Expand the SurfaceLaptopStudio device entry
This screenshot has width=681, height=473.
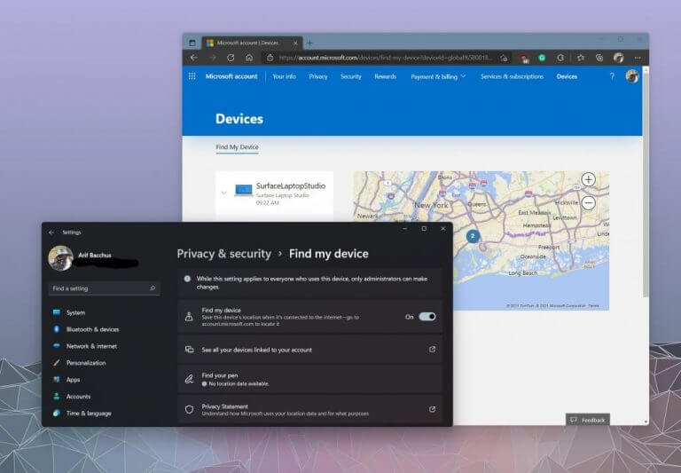[223, 193]
